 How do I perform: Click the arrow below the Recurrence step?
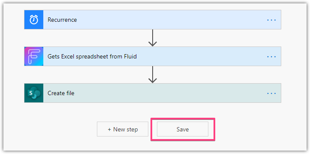tap(153, 38)
